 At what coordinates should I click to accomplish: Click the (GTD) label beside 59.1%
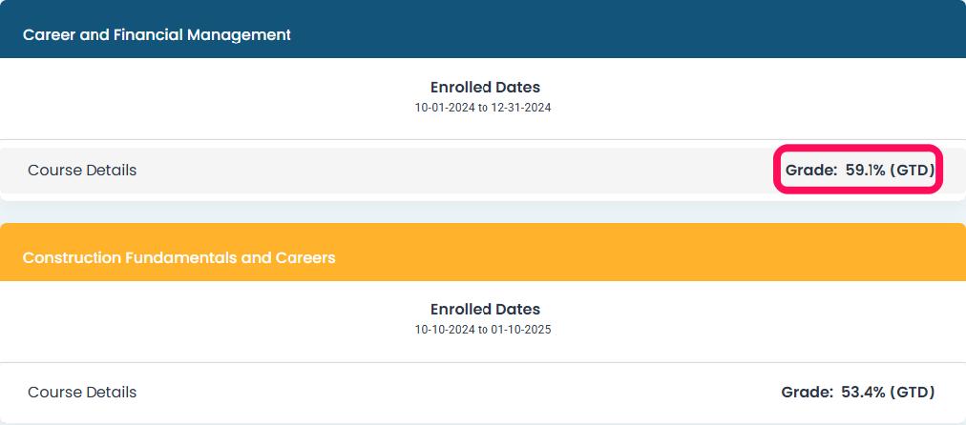(x=913, y=171)
